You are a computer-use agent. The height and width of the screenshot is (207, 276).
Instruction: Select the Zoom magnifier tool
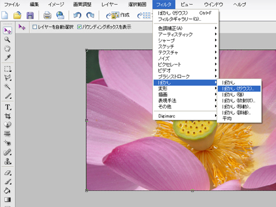[x=7, y=40]
